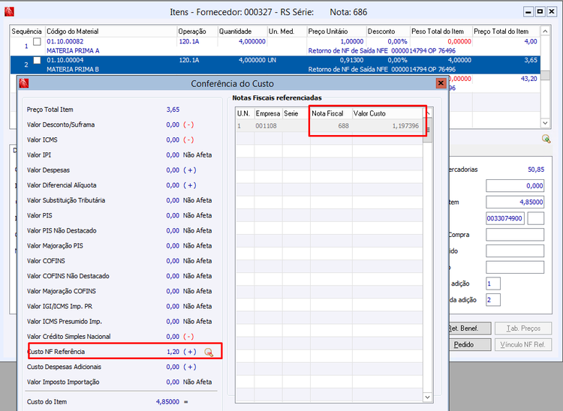Click the magnifier icon on the right panel
The width and height of the screenshot is (563, 411).
(x=546, y=139)
